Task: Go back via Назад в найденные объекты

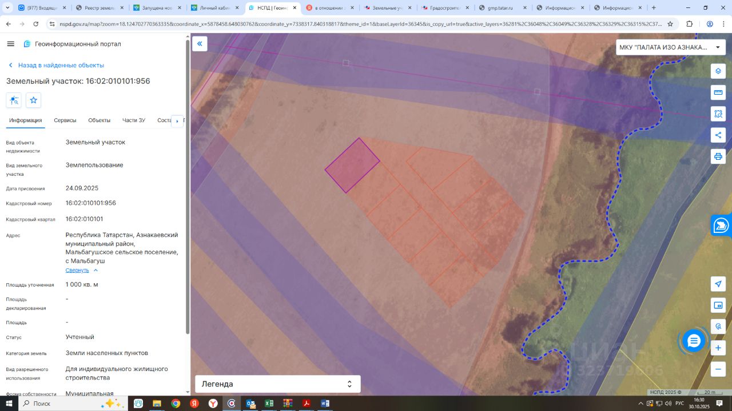Action: [55, 65]
